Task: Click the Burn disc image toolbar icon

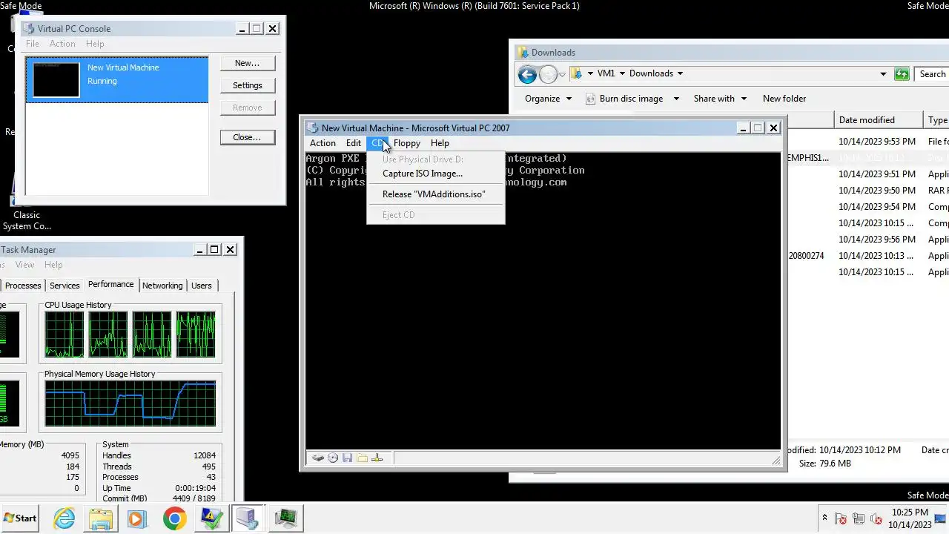Action: point(591,99)
